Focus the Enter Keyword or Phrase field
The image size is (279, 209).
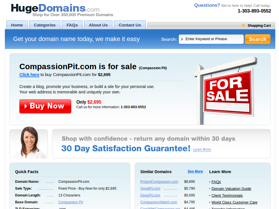point(211,39)
